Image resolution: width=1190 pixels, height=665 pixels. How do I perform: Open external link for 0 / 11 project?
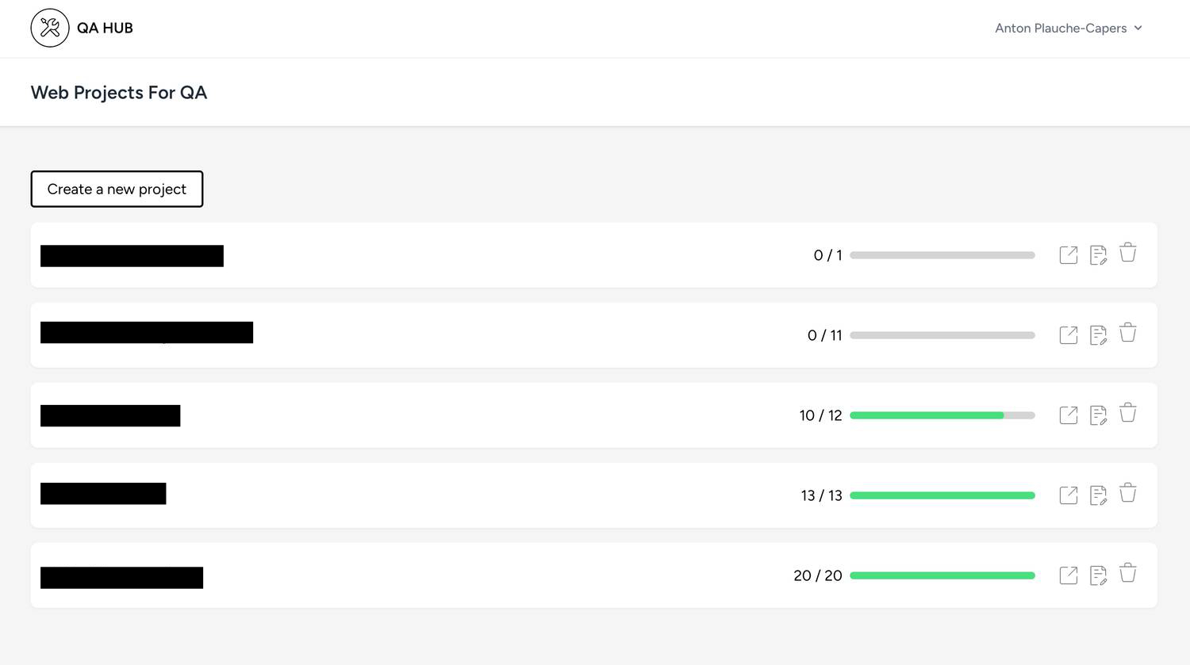point(1069,335)
